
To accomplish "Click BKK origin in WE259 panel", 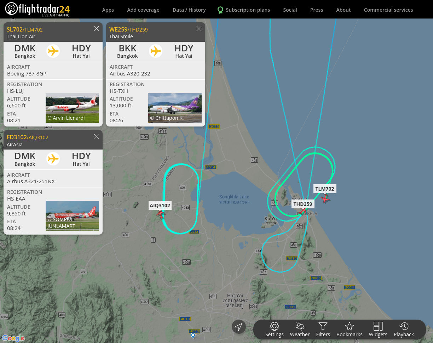I will [127, 48].
